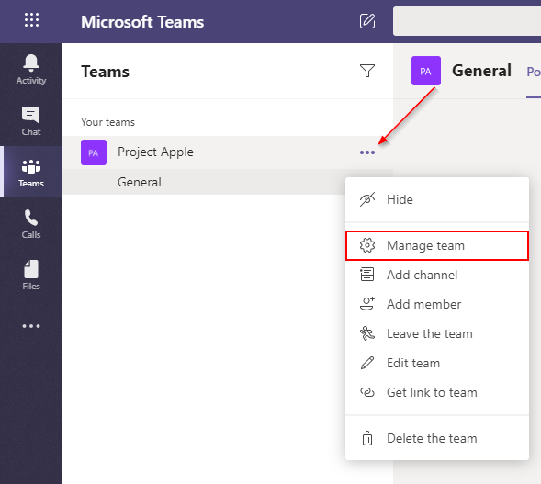This screenshot has height=484, width=541.
Task: Choose Get link to team
Action: [437, 392]
